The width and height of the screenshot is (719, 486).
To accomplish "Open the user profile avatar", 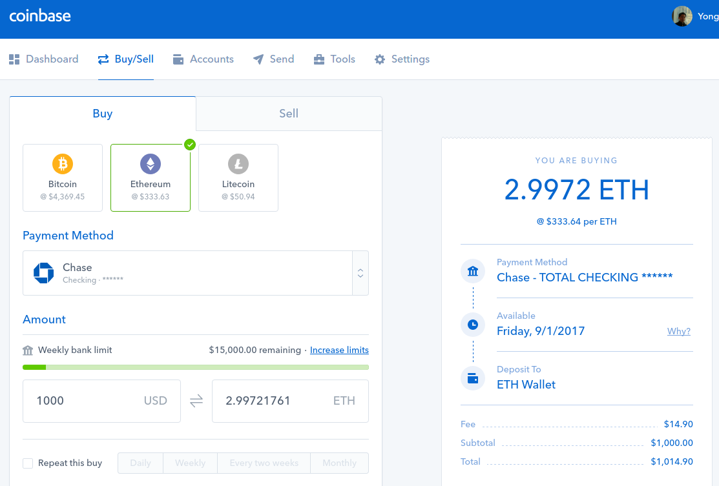I will coord(682,17).
